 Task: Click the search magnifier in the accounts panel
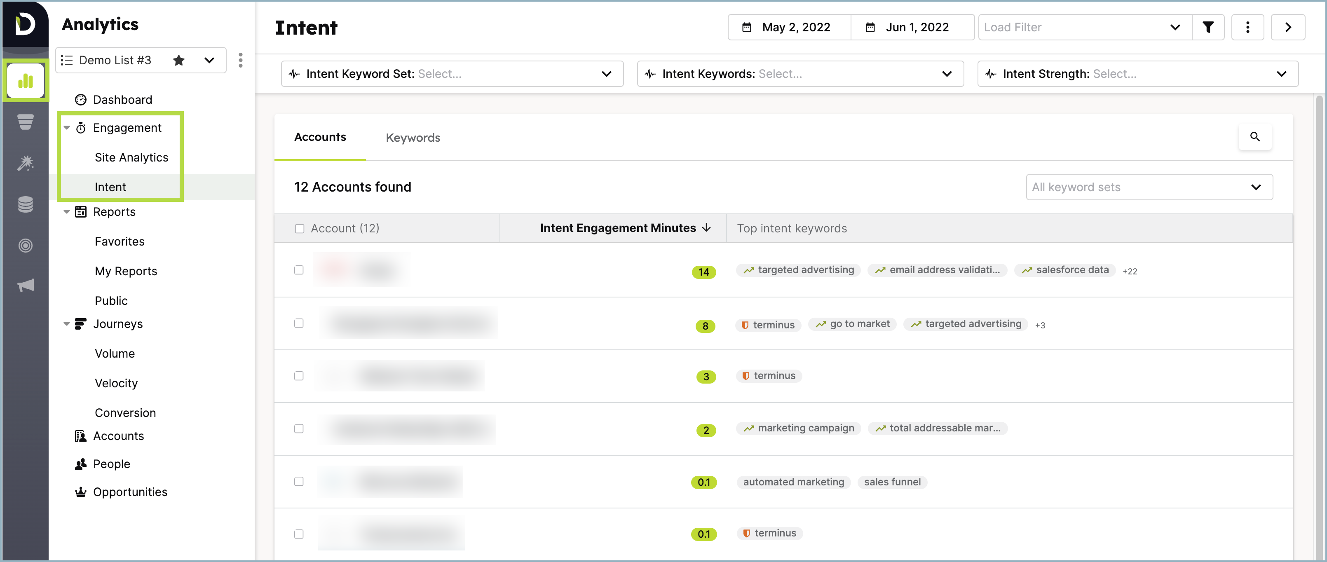click(1255, 136)
